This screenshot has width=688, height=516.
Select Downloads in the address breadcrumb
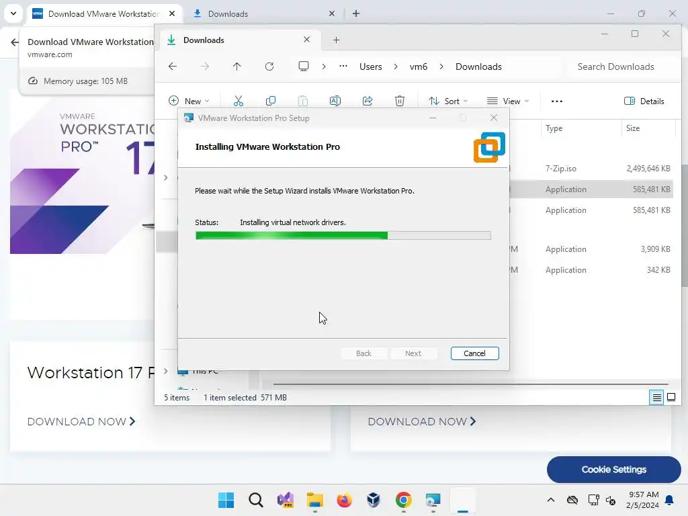[x=478, y=67]
